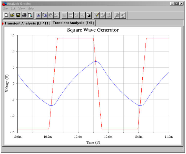Viewport: 186px width, 154px height.
Task: Open print preview
Action: [30, 15]
